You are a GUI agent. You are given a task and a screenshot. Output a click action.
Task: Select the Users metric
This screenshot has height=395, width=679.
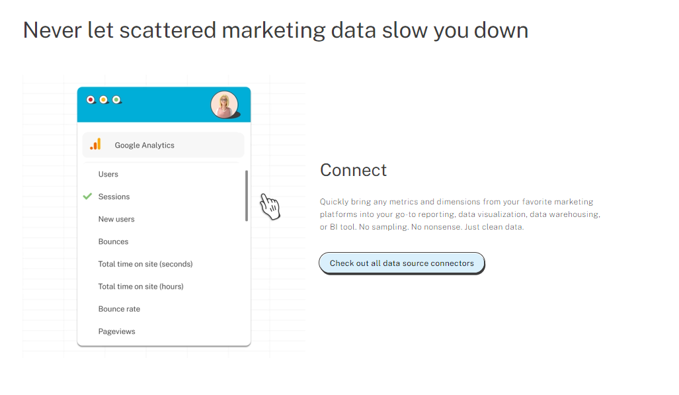108,174
